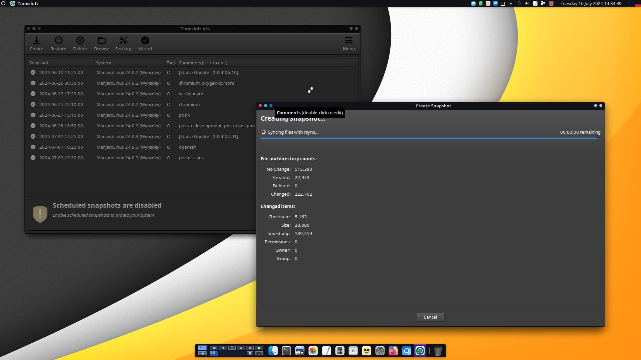
Task: Click the Timeshift icon in the dock
Action: pos(420,351)
